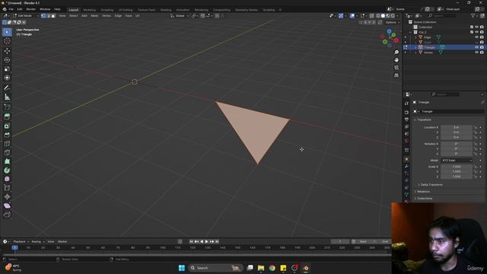The width and height of the screenshot is (487, 274).
Task: Select the Knife tool
Action: pyautogui.click(x=7, y=152)
